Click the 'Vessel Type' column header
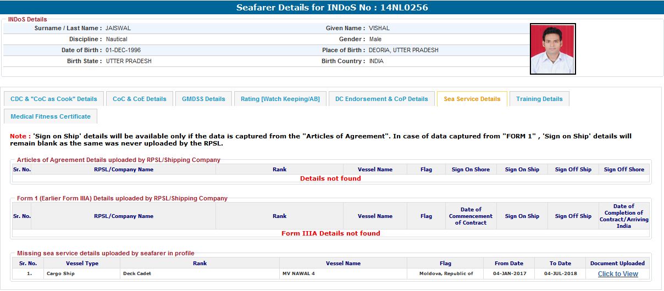This screenshot has height=291, width=664. (x=82, y=264)
